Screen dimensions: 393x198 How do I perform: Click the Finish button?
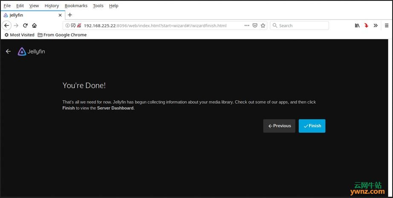pyautogui.click(x=312, y=126)
